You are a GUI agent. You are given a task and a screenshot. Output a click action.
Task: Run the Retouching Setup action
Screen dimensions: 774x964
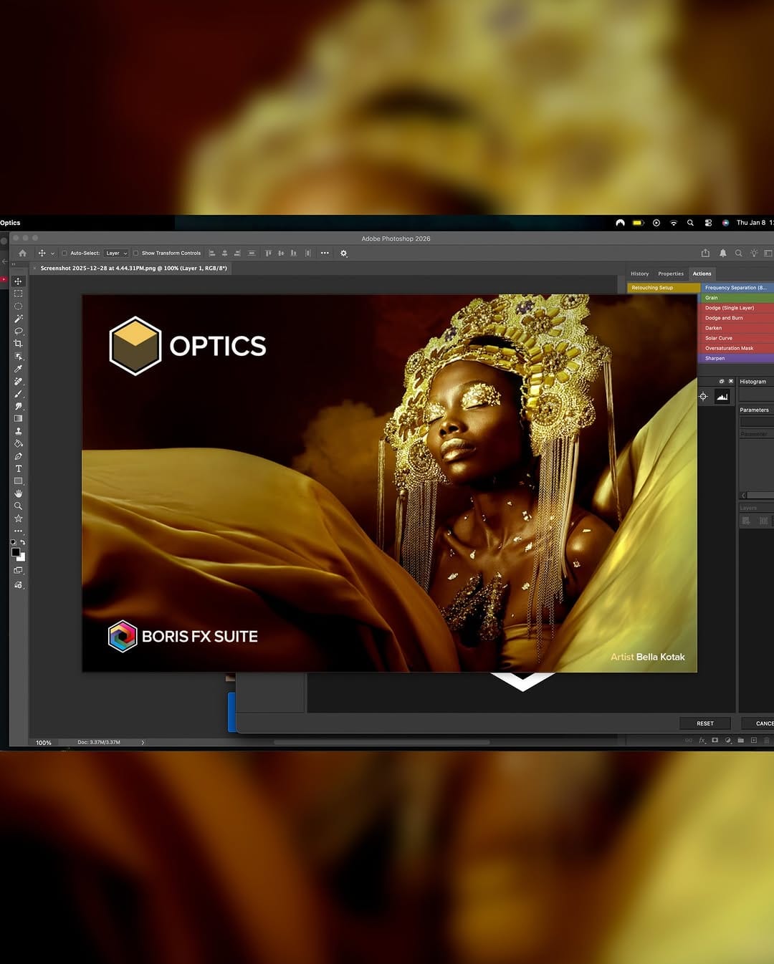click(664, 288)
